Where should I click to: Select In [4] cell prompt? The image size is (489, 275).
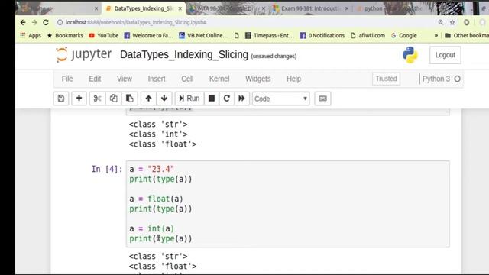pos(107,169)
